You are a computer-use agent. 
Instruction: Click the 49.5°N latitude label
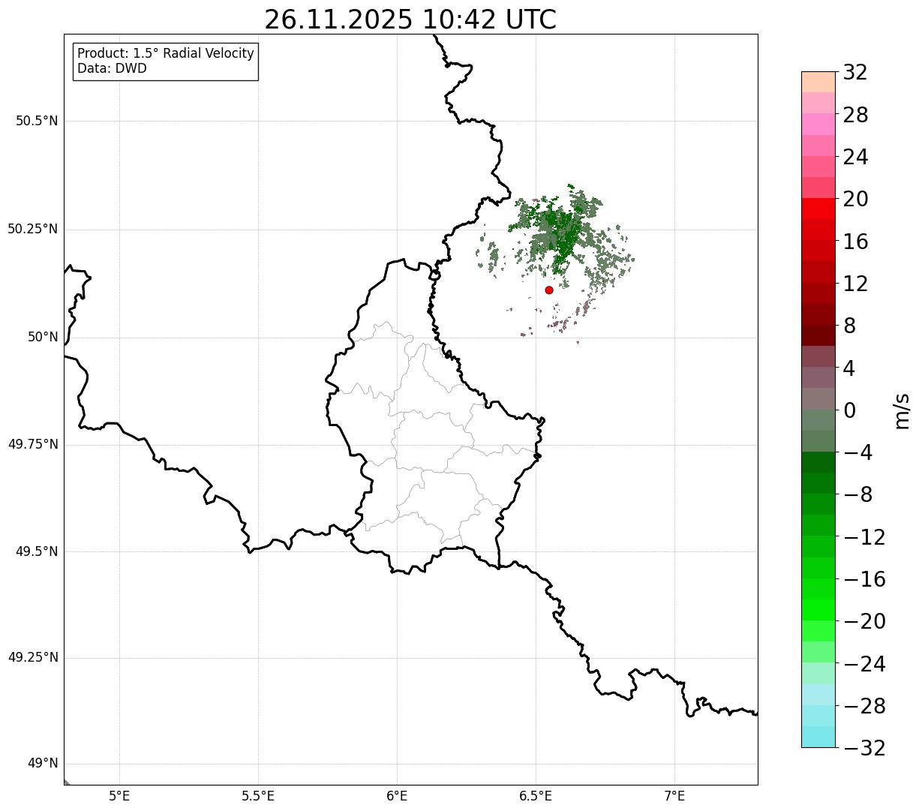coord(37,551)
